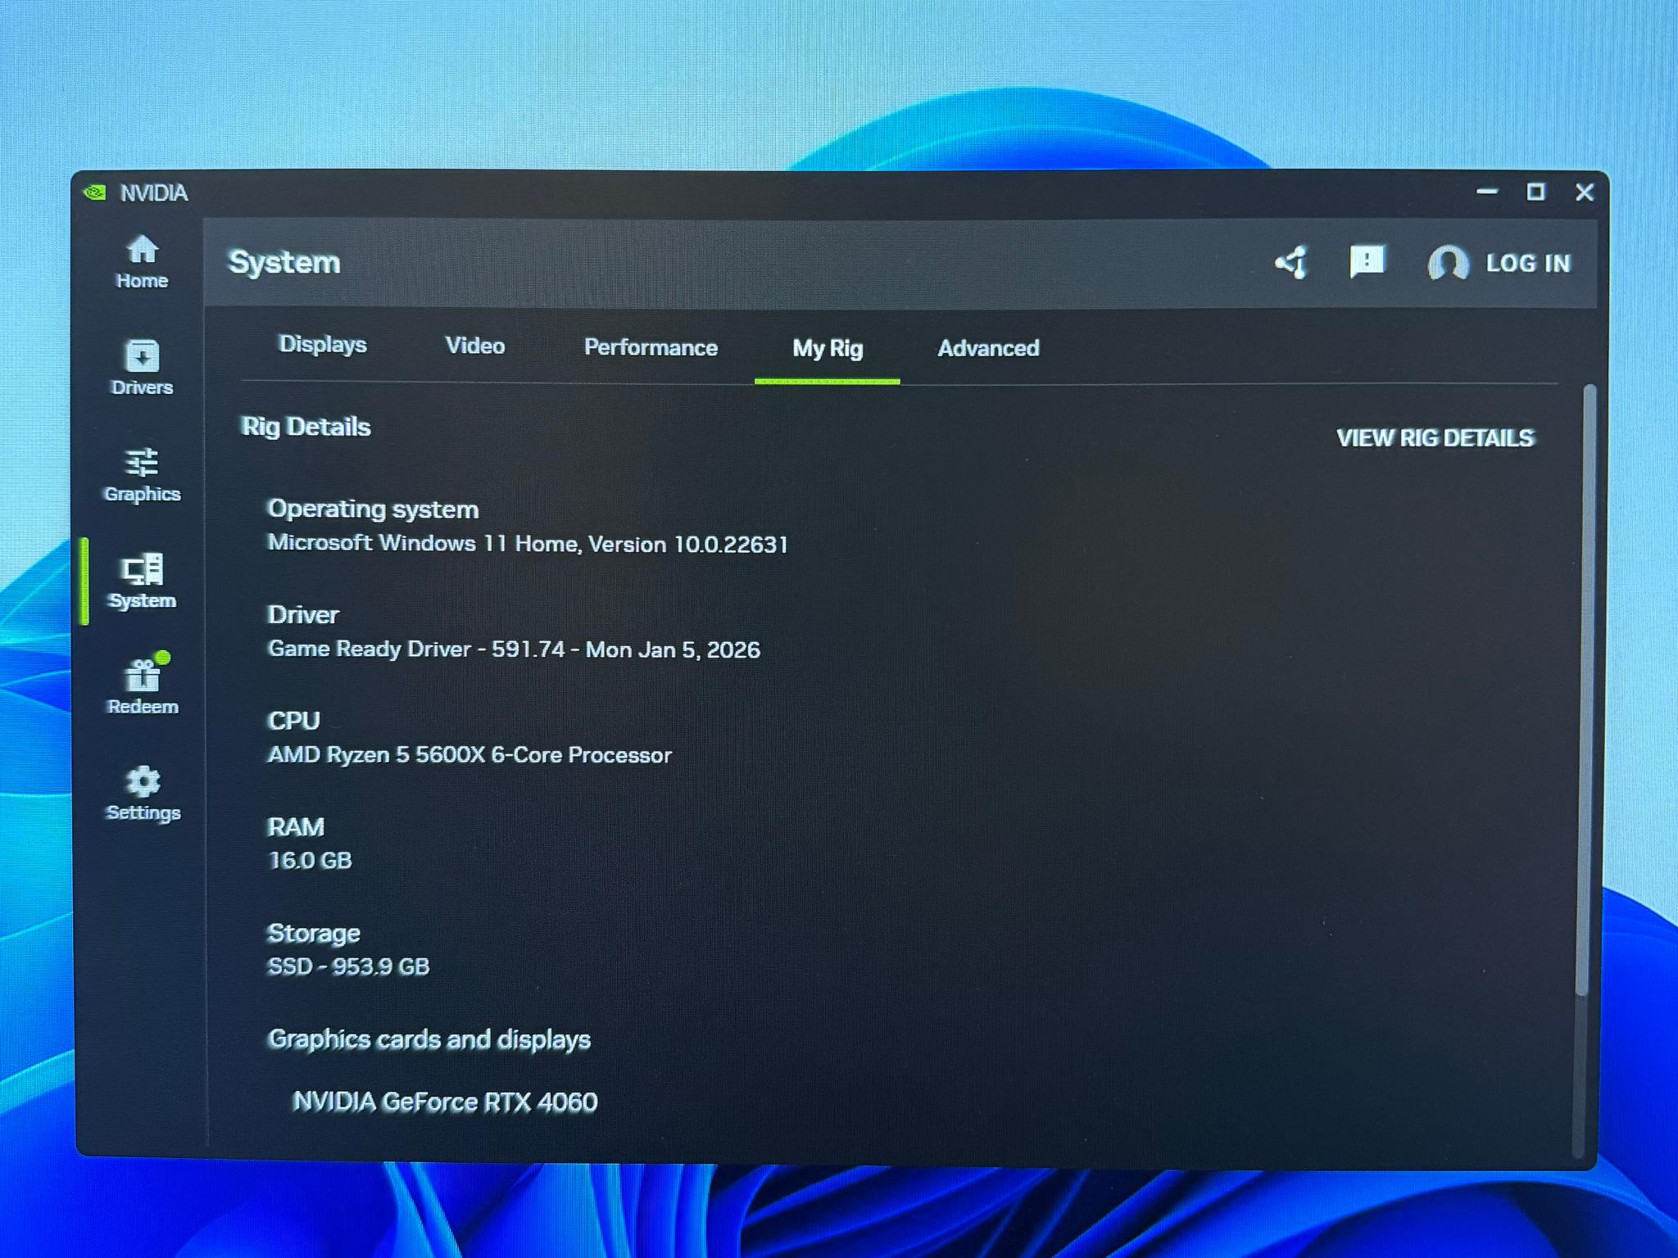The image size is (1678, 1258).
Task: Switch to the Advanced tab
Action: pyautogui.click(x=988, y=348)
